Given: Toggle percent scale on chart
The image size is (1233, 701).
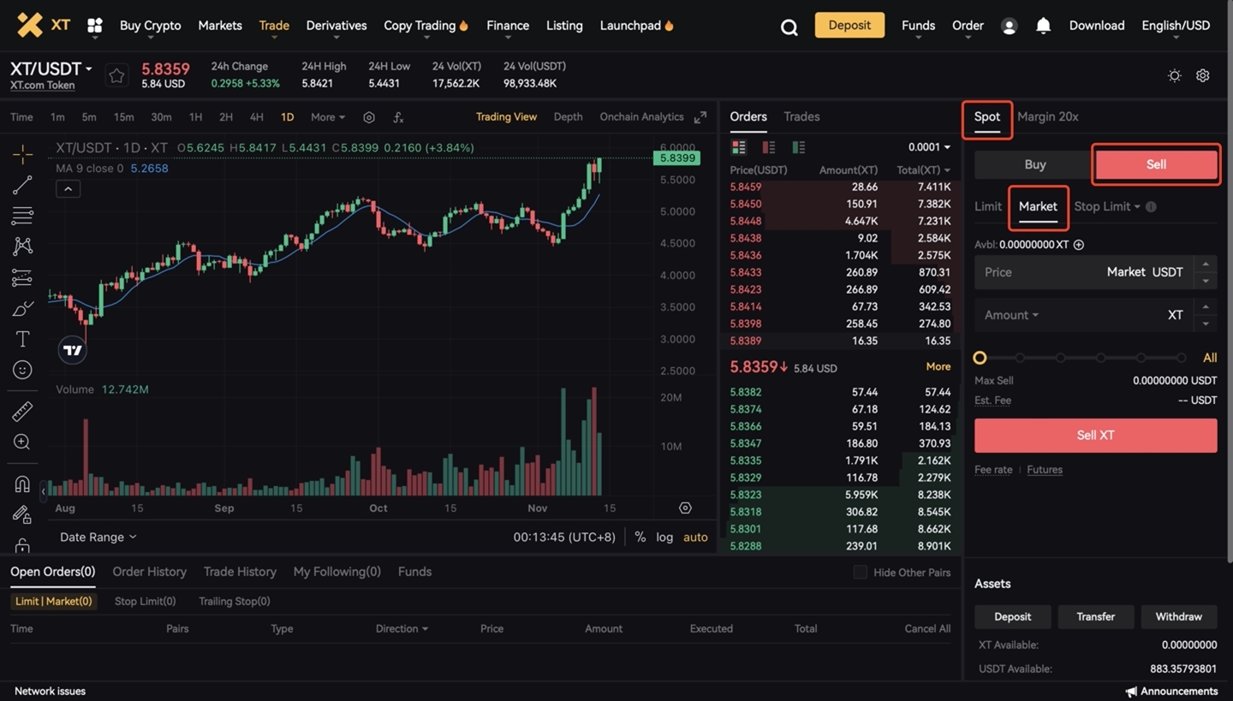Looking at the screenshot, I should point(640,538).
